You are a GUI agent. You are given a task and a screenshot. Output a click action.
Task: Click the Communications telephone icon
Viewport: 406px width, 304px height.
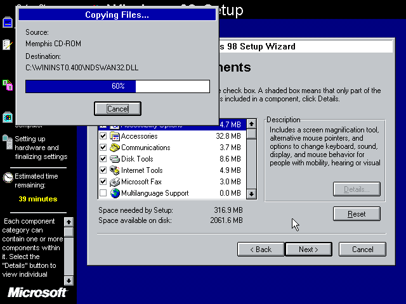(x=115, y=148)
